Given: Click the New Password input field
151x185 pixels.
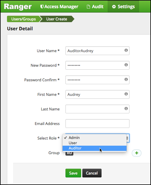Looking at the screenshot, I should (x=97, y=65).
